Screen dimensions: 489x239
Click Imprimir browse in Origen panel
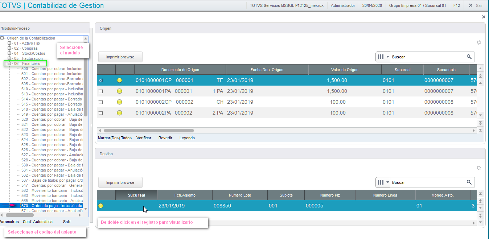coord(120,57)
